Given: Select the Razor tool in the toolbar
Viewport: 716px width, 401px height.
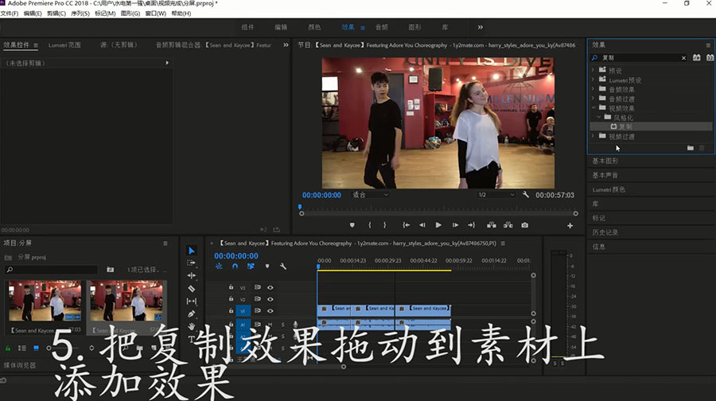Looking at the screenshot, I should (192, 288).
